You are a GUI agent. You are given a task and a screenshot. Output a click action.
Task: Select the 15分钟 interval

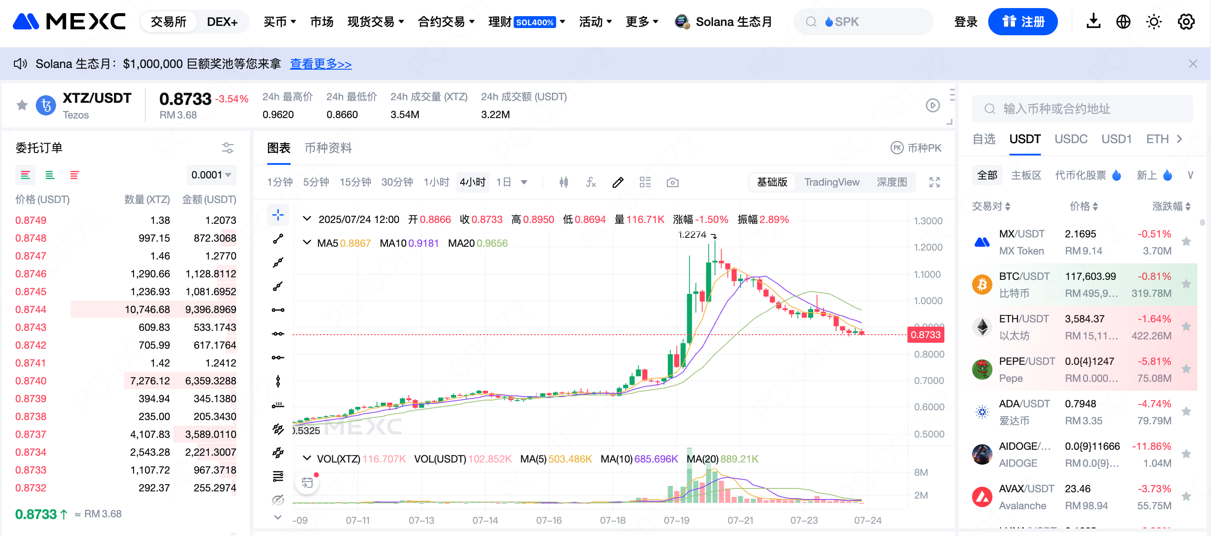355,182
